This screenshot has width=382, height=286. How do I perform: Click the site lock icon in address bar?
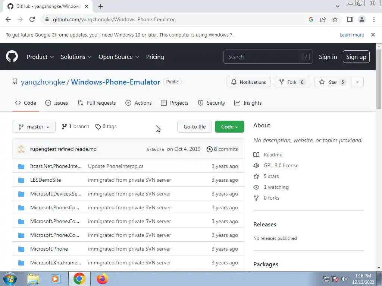tap(47, 19)
